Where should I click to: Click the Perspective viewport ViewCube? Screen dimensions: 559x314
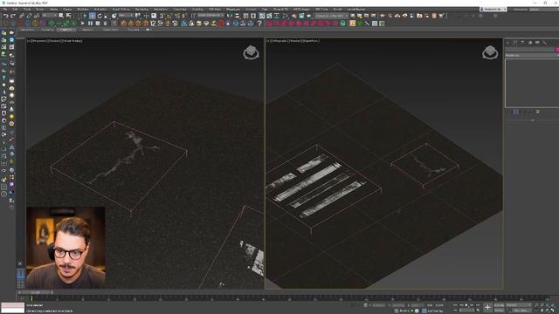[x=251, y=52]
